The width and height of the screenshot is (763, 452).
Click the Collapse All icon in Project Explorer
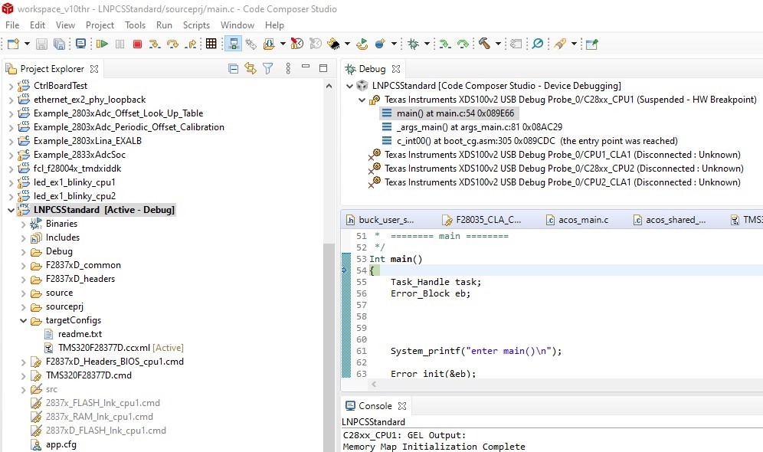click(x=234, y=69)
